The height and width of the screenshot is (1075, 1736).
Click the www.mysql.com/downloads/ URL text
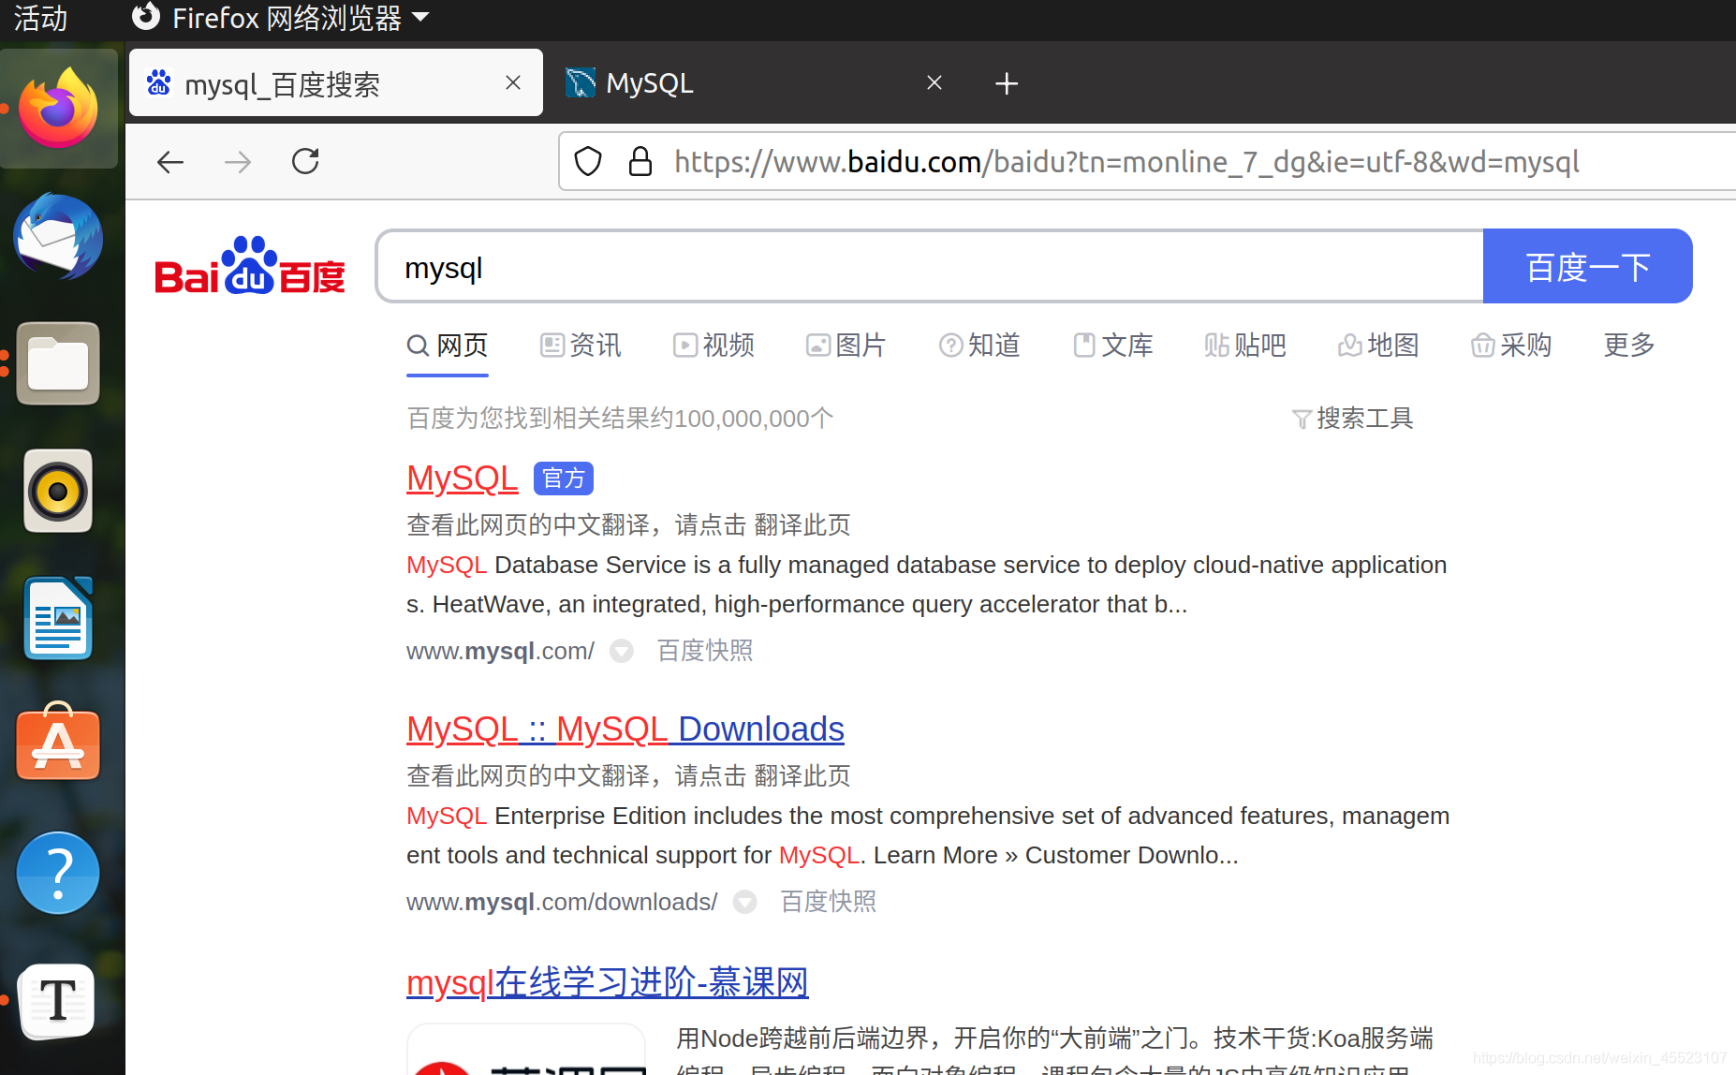(x=562, y=902)
